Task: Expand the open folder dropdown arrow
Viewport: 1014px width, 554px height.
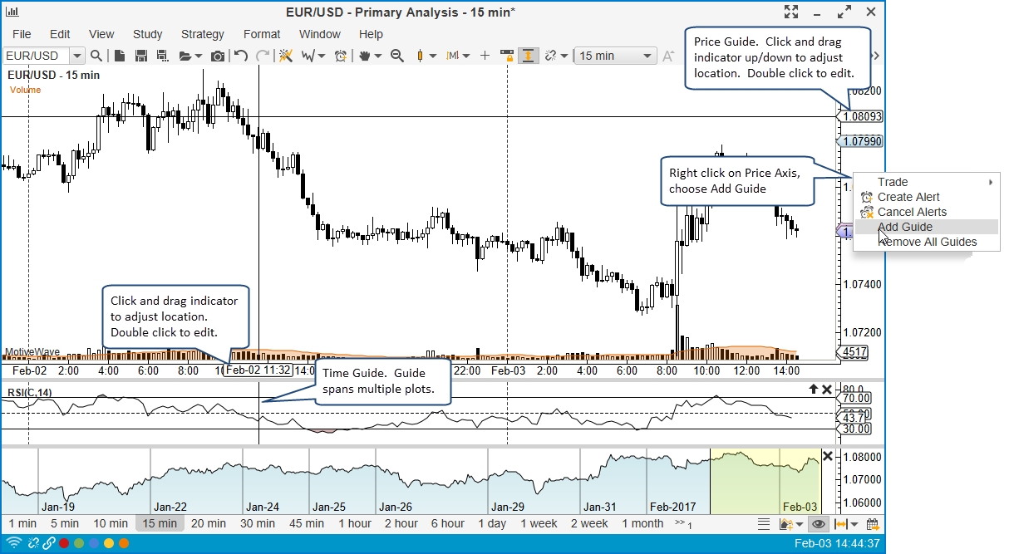Action: point(199,56)
